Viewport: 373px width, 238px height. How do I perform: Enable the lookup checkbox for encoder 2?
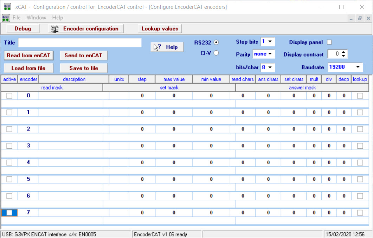pos(360,129)
